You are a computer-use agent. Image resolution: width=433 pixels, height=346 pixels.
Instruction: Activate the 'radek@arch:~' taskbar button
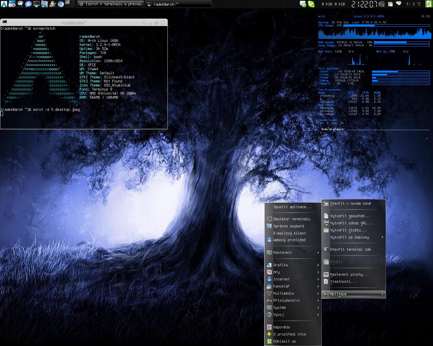tap(178, 4)
